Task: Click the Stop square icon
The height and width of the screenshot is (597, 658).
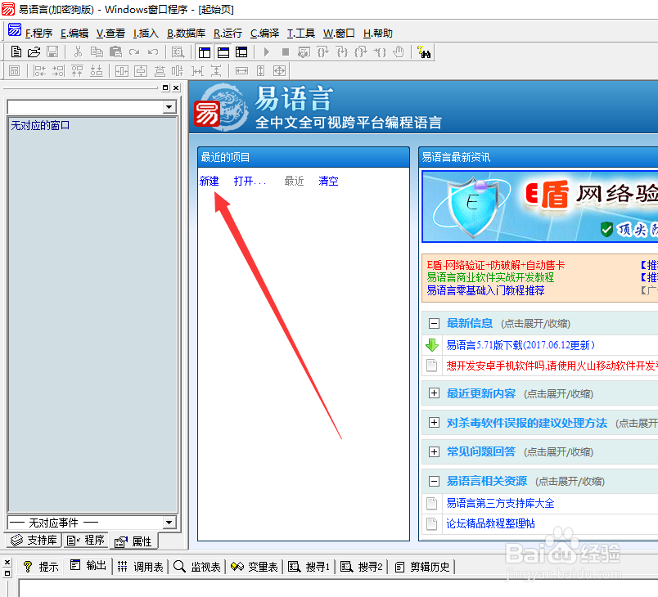Action: click(x=286, y=52)
